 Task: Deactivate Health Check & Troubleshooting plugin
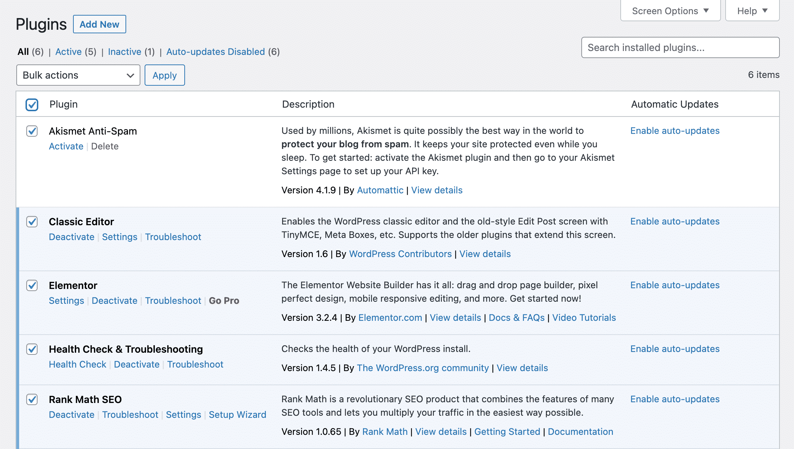[x=137, y=364]
